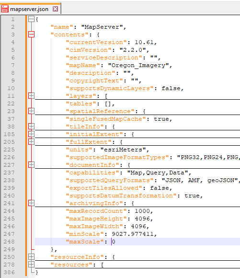Click the "maxImageWidth" key
The width and height of the screenshot is (240, 278).
(94, 226)
